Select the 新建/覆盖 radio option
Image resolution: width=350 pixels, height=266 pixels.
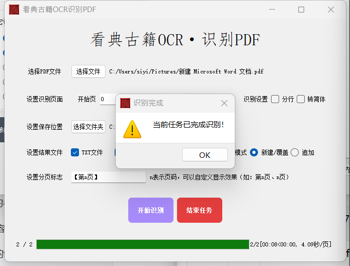pos(254,152)
